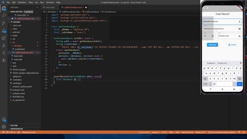Viewport: 247px width, 139px height.
Task: Tap the microphone icon on keyboard
Action: [240, 63]
